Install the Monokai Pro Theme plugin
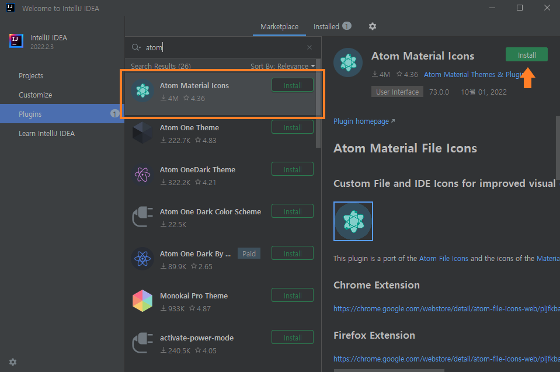The width and height of the screenshot is (560, 372). tap(293, 295)
